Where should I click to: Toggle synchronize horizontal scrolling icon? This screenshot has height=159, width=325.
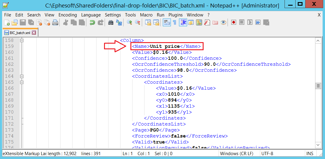(156, 22)
